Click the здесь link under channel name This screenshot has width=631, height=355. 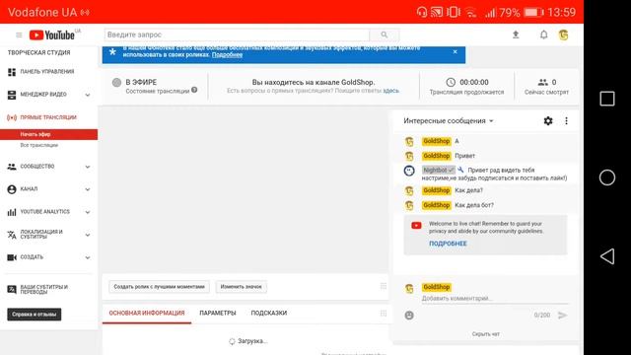pyautogui.click(x=390, y=91)
